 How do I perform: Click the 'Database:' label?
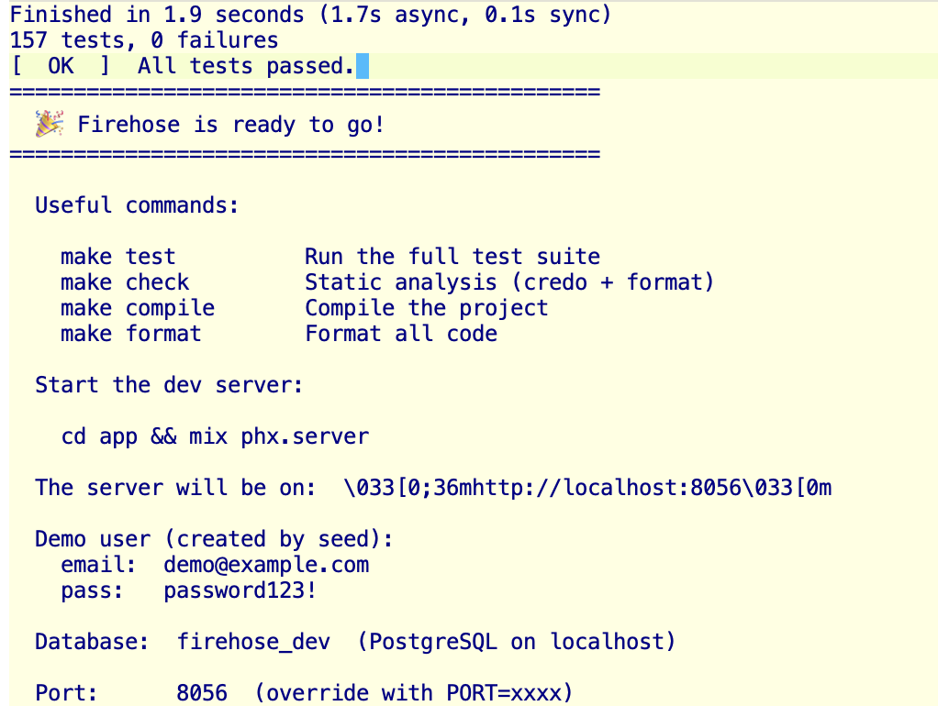click(92, 642)
